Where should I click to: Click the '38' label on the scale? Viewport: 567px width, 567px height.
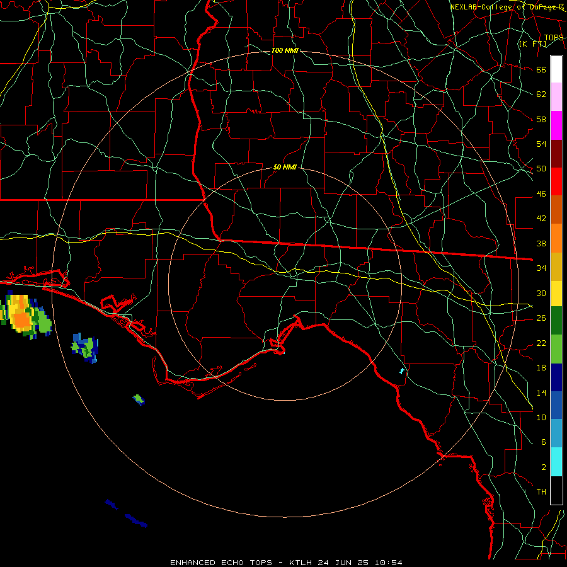pyautogui.click(x=541, y=243)
